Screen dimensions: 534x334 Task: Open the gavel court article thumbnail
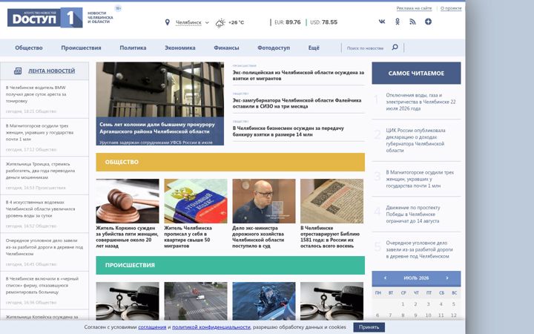[x=128, y=201]
